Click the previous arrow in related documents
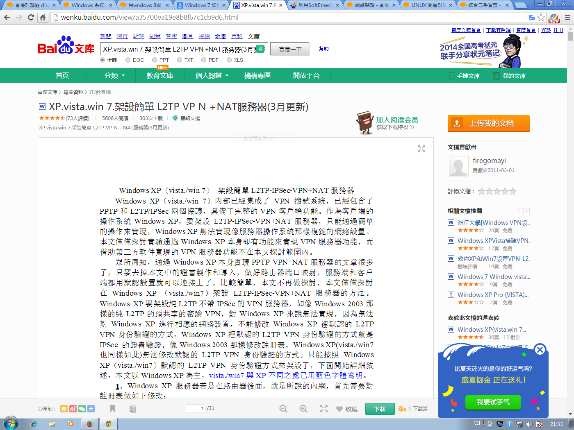The image size is (574, 430). coord(519,211)
